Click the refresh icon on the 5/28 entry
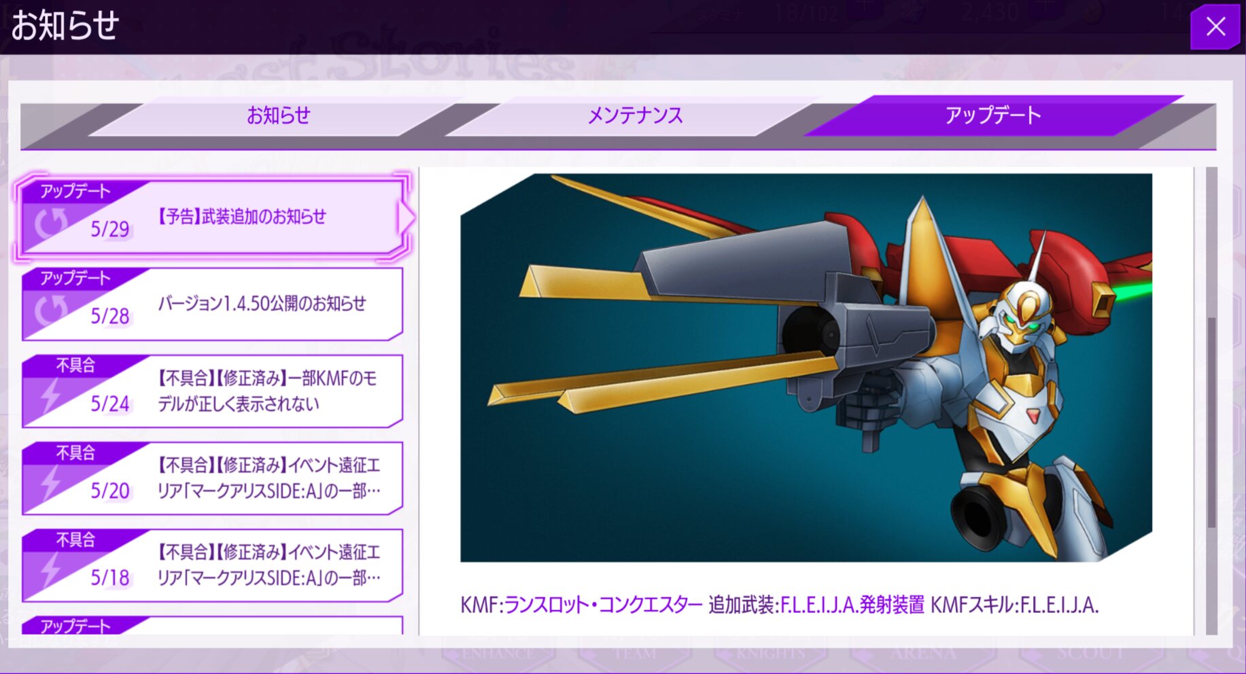The image size is (1246, 674). (x=51, y=310)
